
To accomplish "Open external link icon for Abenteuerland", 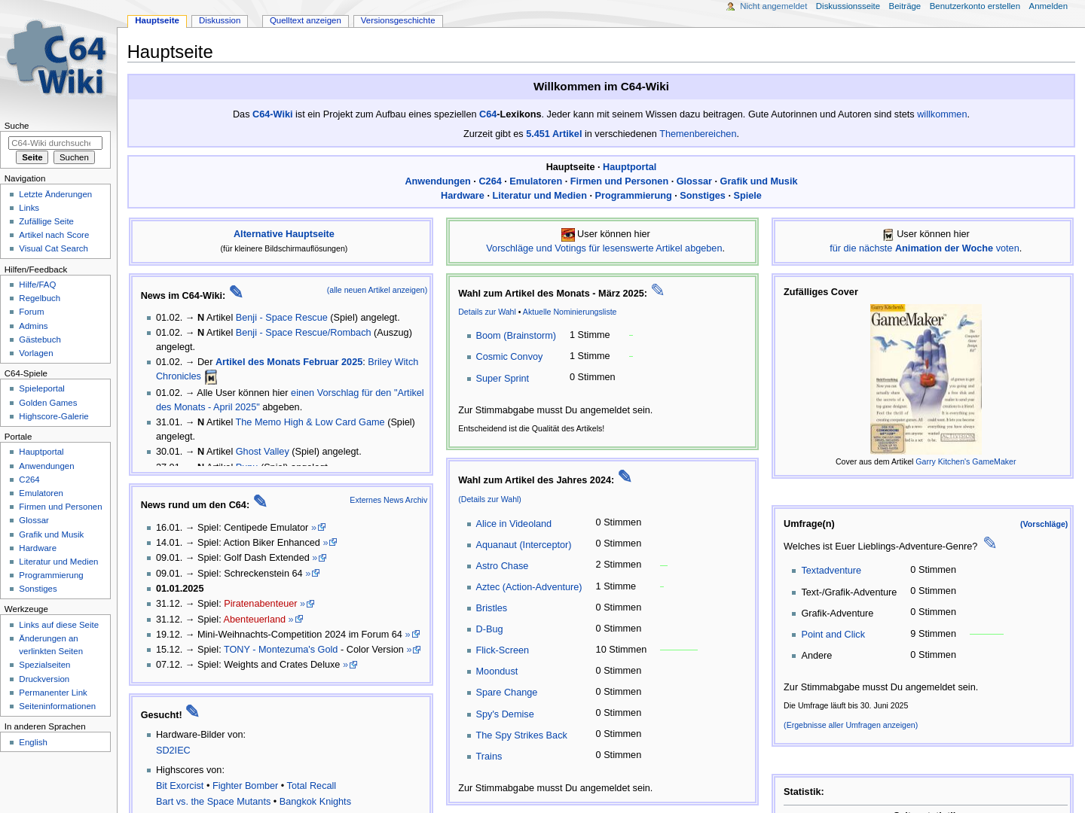I will [299, 620].
